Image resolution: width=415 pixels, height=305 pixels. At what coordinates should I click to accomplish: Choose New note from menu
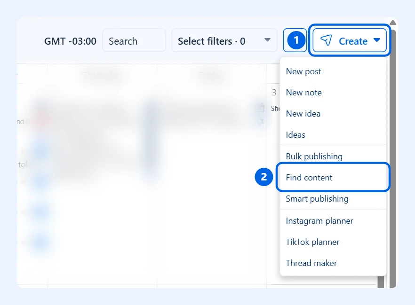click(x=333, y=93)
